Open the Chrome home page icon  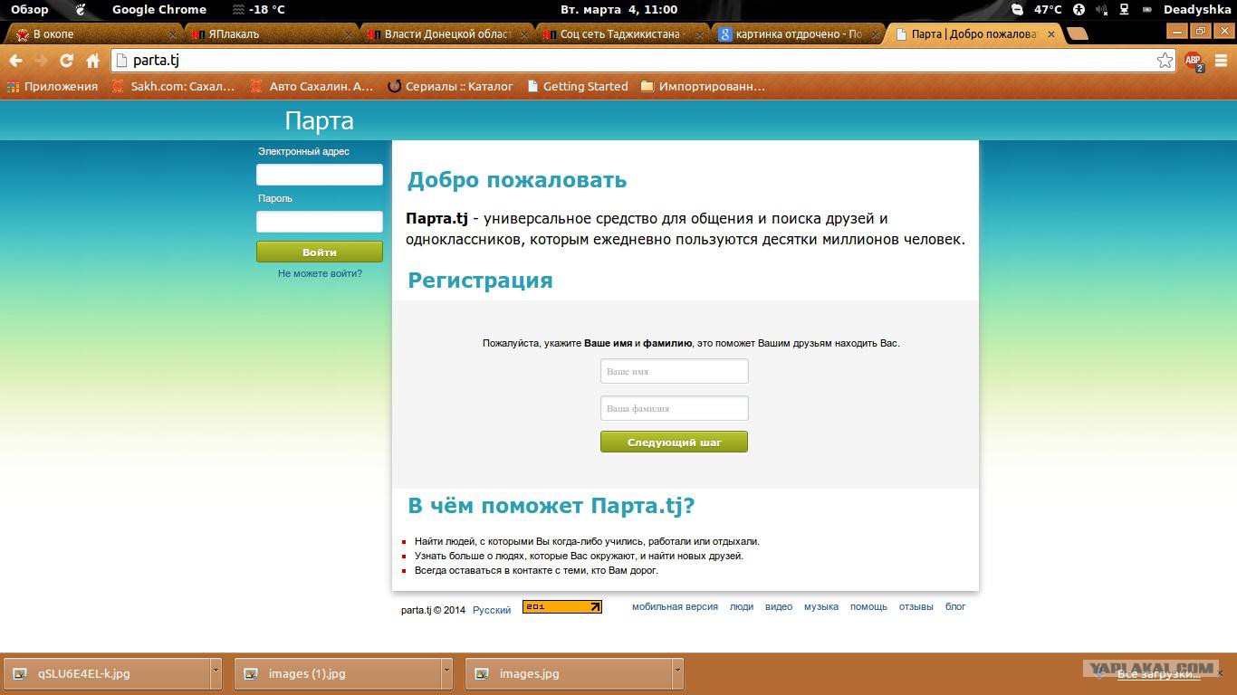click(x=92, y=61)
